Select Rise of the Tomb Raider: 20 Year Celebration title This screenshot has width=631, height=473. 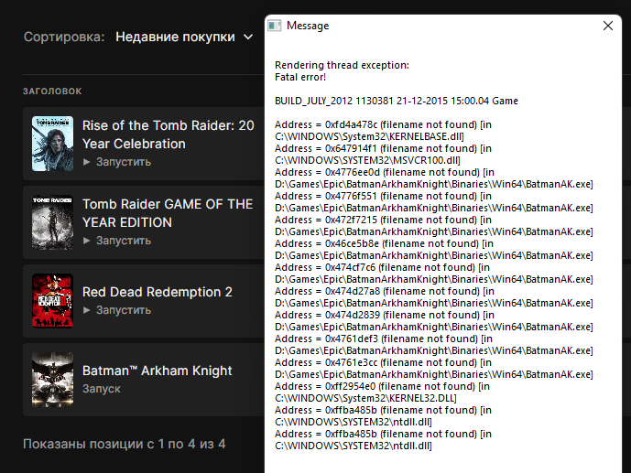(169, 134)
